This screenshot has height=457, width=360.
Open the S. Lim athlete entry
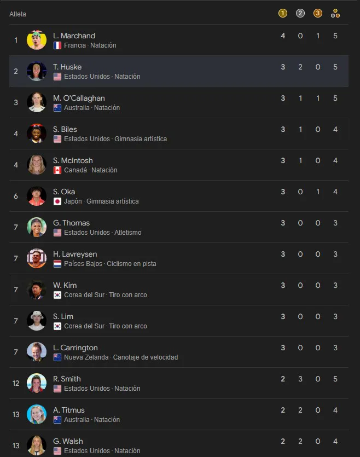(63, 316)
